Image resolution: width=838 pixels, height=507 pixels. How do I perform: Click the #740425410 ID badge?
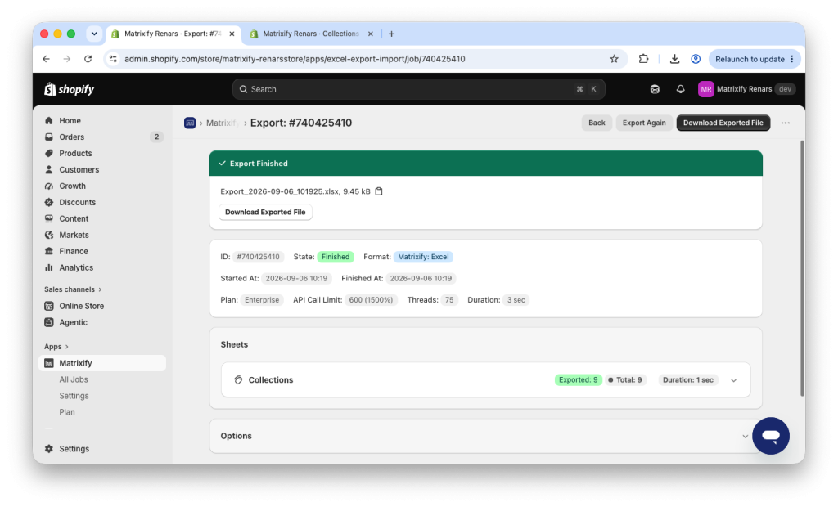point(258,257)
